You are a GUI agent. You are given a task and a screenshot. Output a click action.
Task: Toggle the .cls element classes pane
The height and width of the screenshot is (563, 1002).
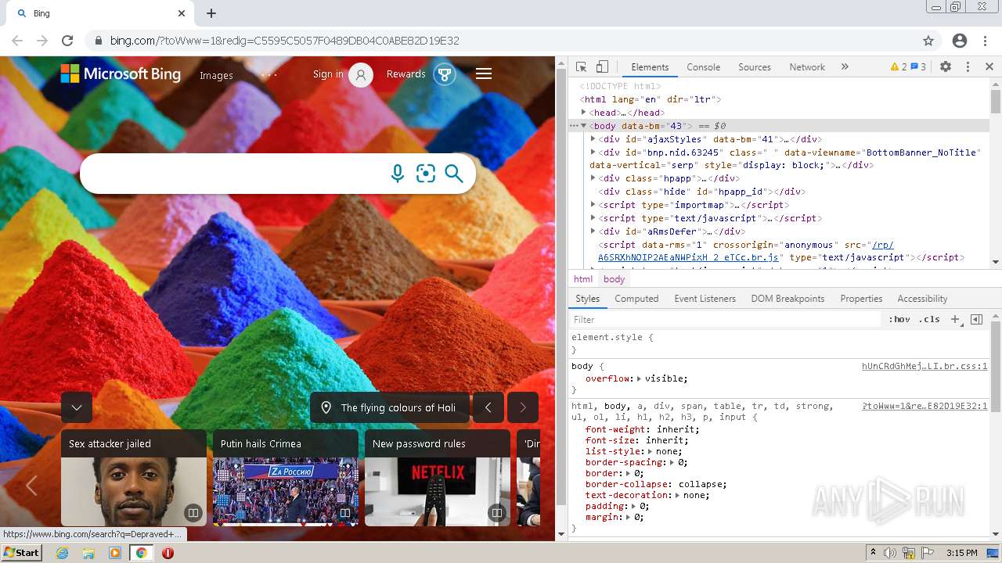(929, 319)
